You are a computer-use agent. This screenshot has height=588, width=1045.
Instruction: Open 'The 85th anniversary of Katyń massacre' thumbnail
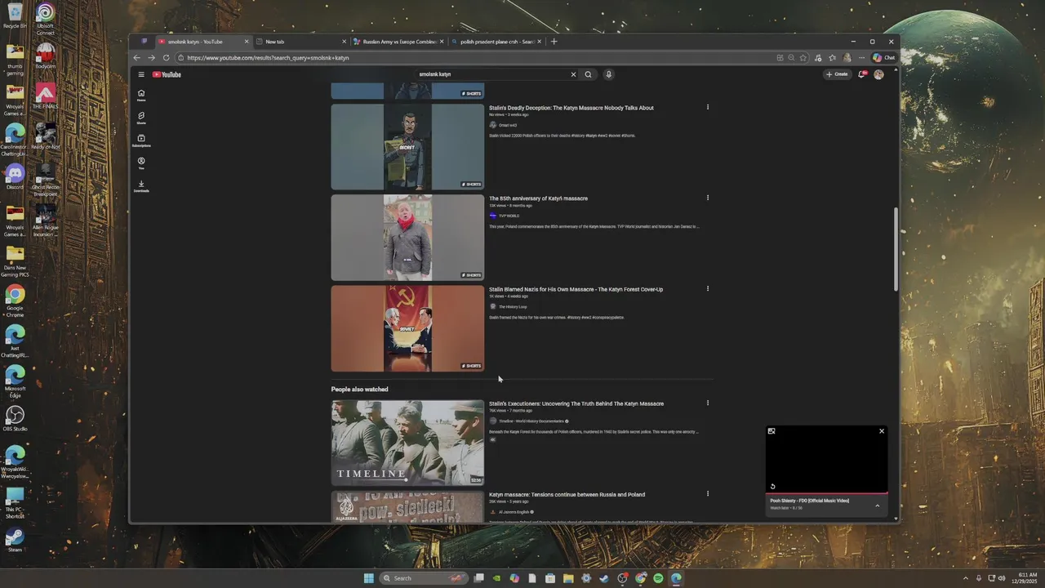coord(407,238)
